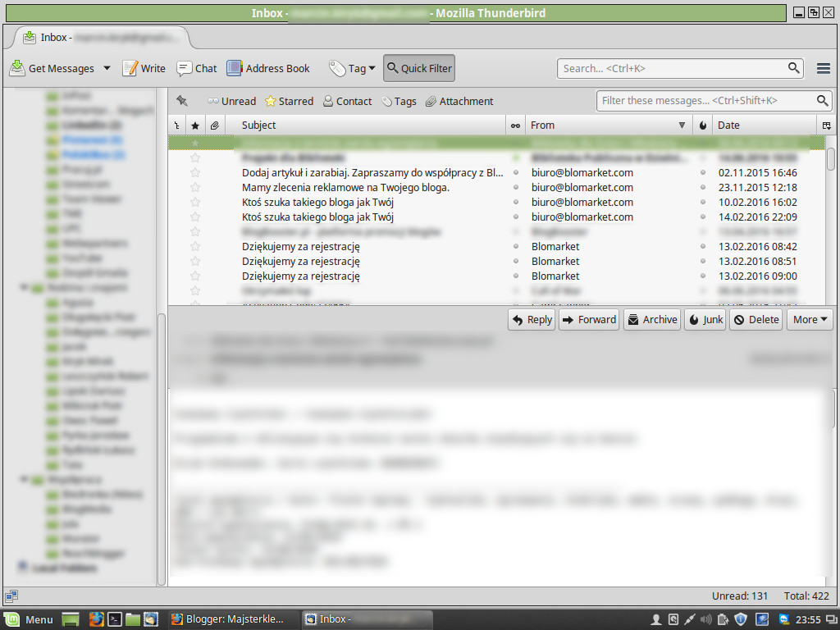Star the 'Dodaj artykuł i zarabiaj' message
The image size is (840, 630).
(195, 172)
